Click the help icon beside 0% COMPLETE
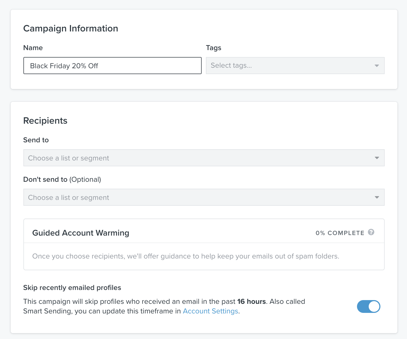The height and width of the screenshot is (339, 407). pos(371,232)
